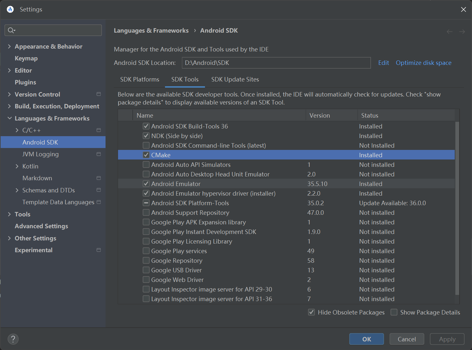The height and width of the screenshot is (350, 472).
Task: Click the SDK tools list scrollbar
Action: (457, 208)
